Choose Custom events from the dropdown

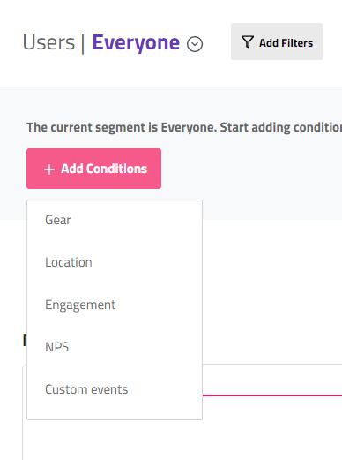coord(86,389)
